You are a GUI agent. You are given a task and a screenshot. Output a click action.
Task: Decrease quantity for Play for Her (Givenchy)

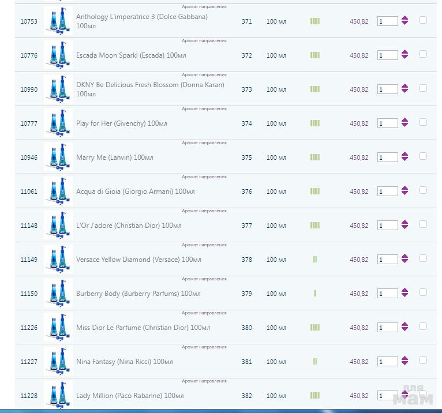pos(405,126)
